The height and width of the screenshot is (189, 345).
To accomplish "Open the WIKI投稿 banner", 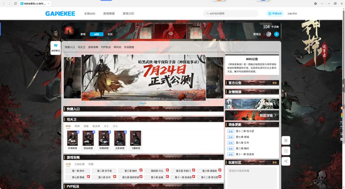I will click(252, 104).
